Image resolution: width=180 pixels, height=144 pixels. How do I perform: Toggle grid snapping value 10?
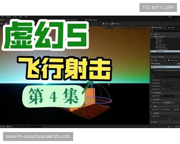click(x=124, y=28)
